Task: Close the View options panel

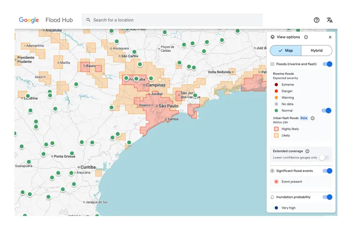Action: (x=330, y=37)
